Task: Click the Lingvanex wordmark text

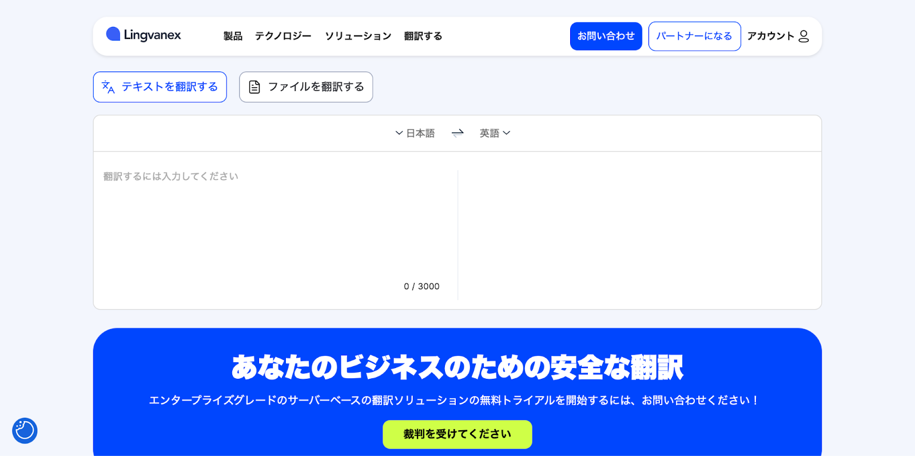Action: point(152,35)
